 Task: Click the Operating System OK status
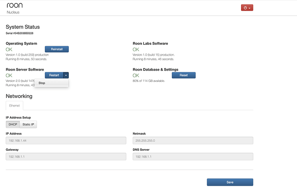(9, 50)
